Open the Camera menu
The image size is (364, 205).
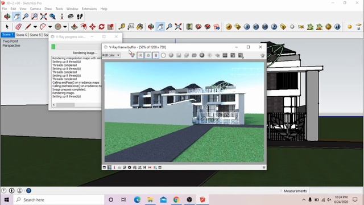(35, 9)
